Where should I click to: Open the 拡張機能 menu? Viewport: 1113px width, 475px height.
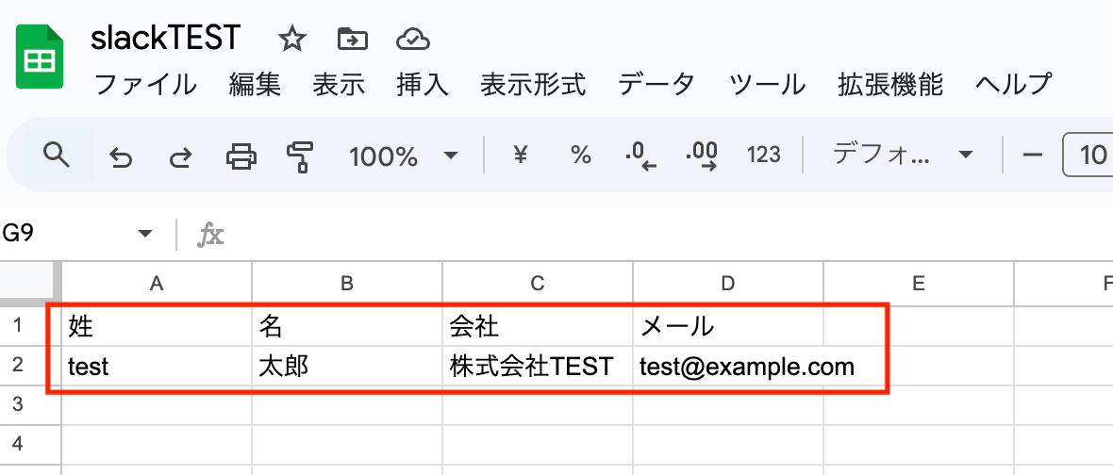(x=889, y=85)
